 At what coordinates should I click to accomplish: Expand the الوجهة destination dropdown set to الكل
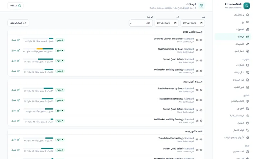(141, 23)
